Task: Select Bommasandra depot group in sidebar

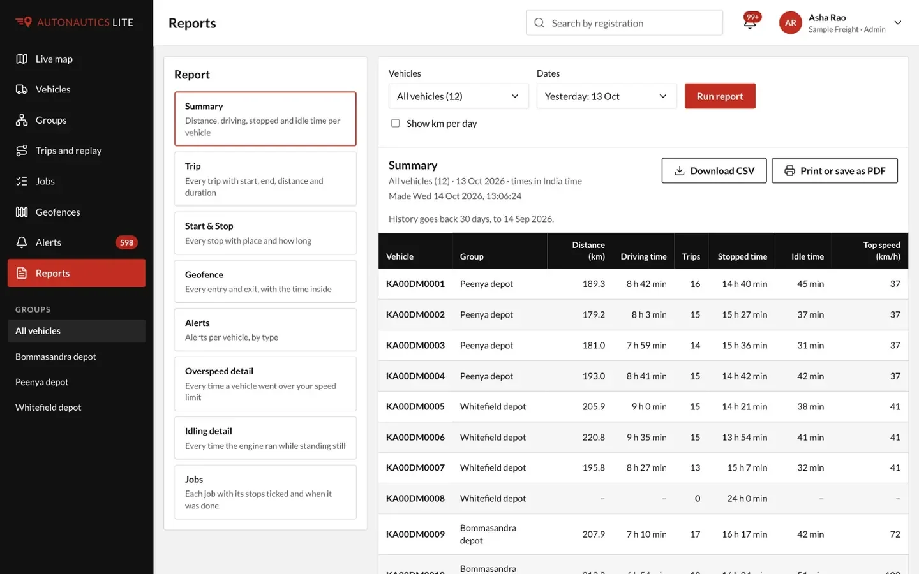Action: 77,357
